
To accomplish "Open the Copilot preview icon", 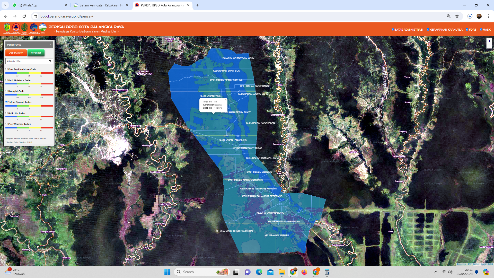I will pos(486,272).
